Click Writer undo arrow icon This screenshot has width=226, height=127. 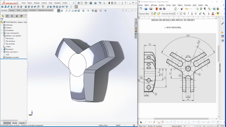tap(186, 9)
